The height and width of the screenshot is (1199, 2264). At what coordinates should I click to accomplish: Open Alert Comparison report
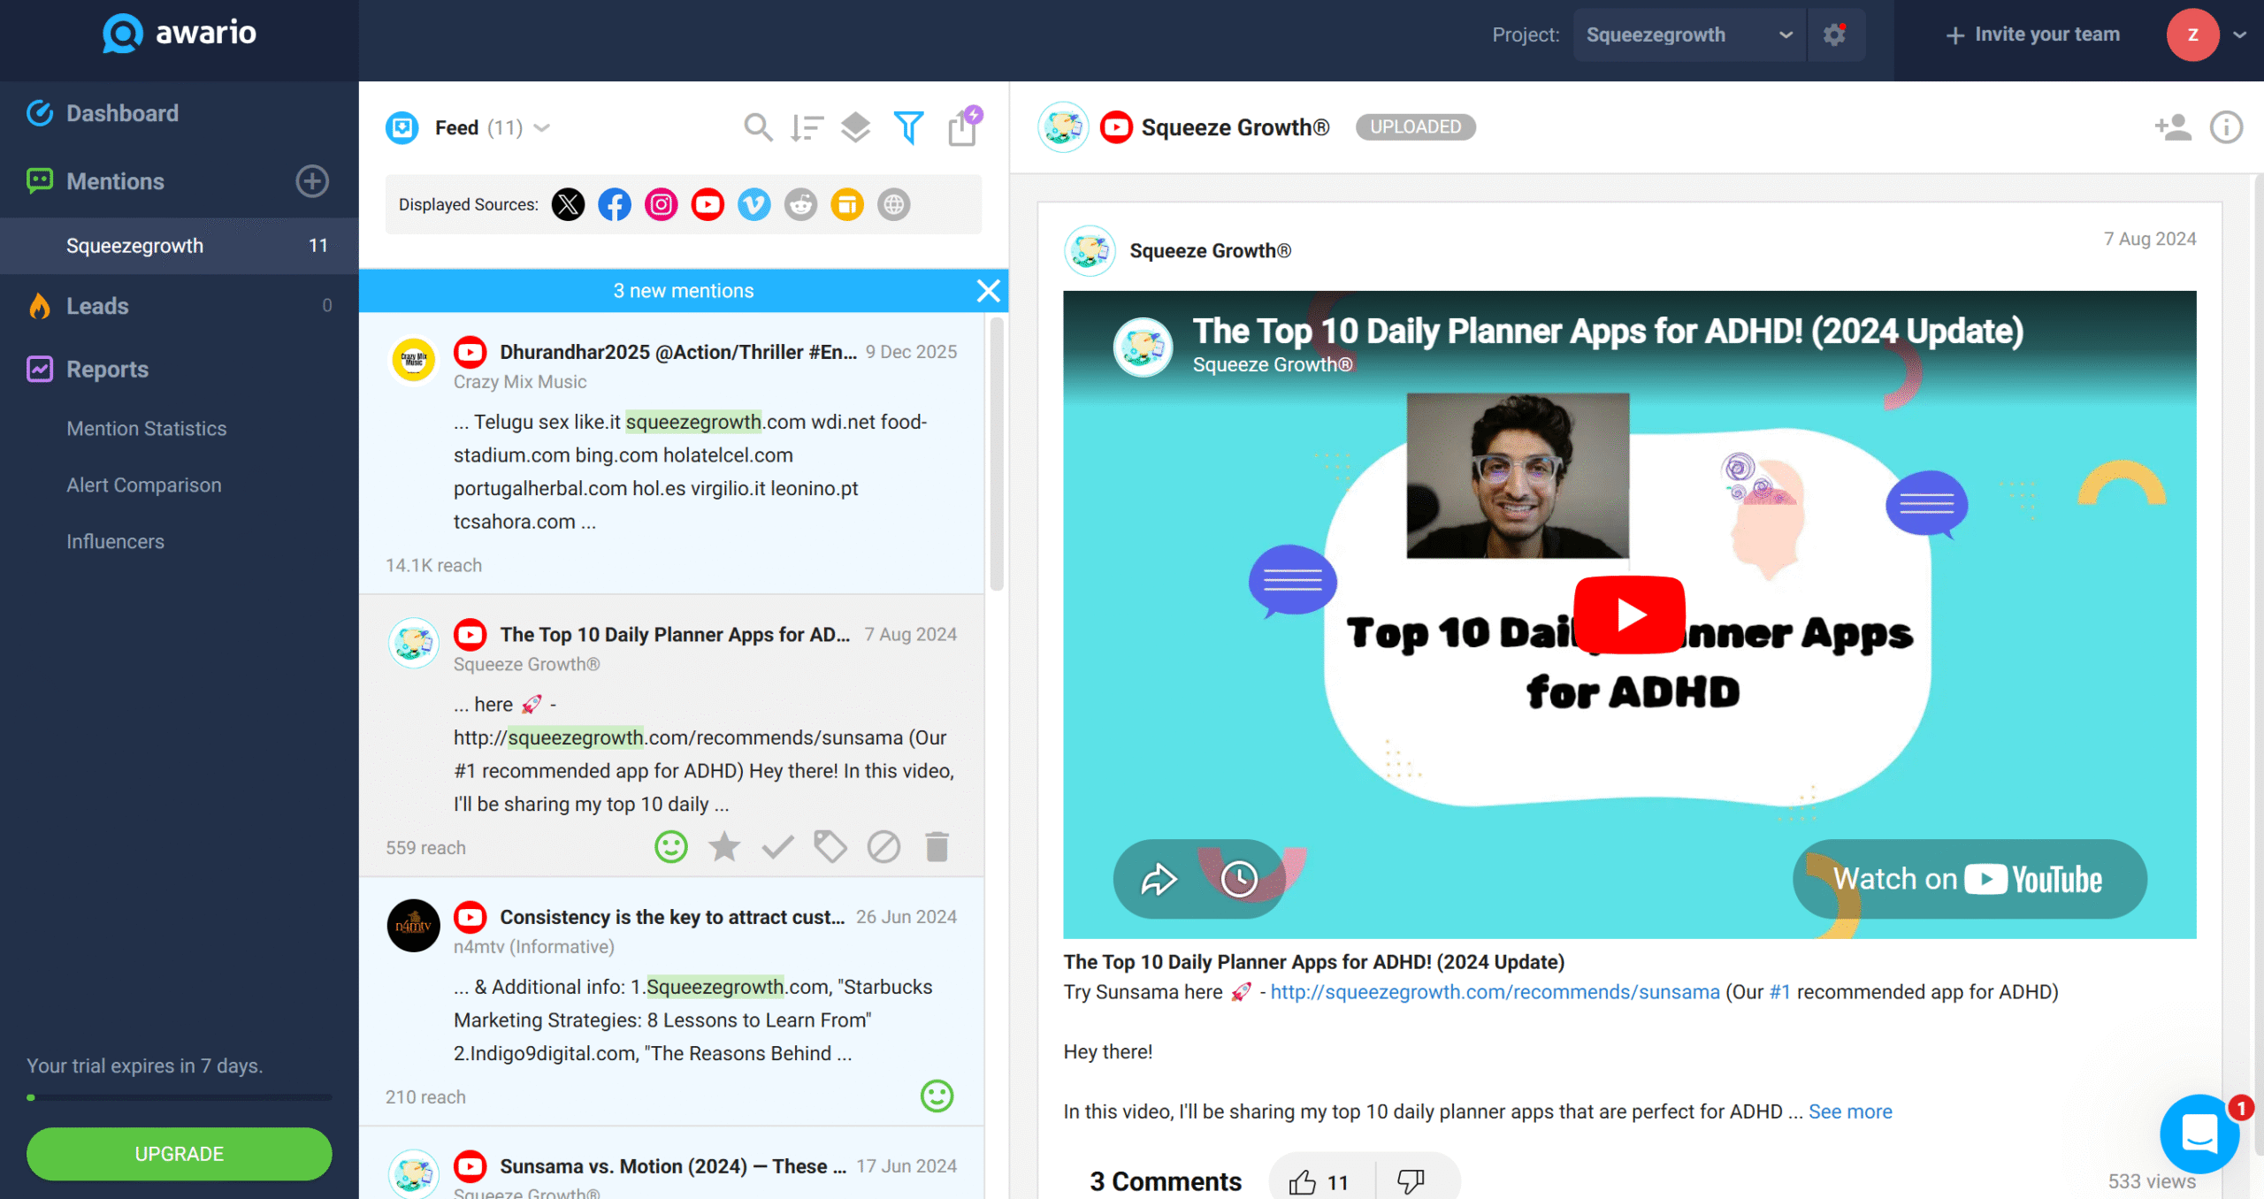144,485
